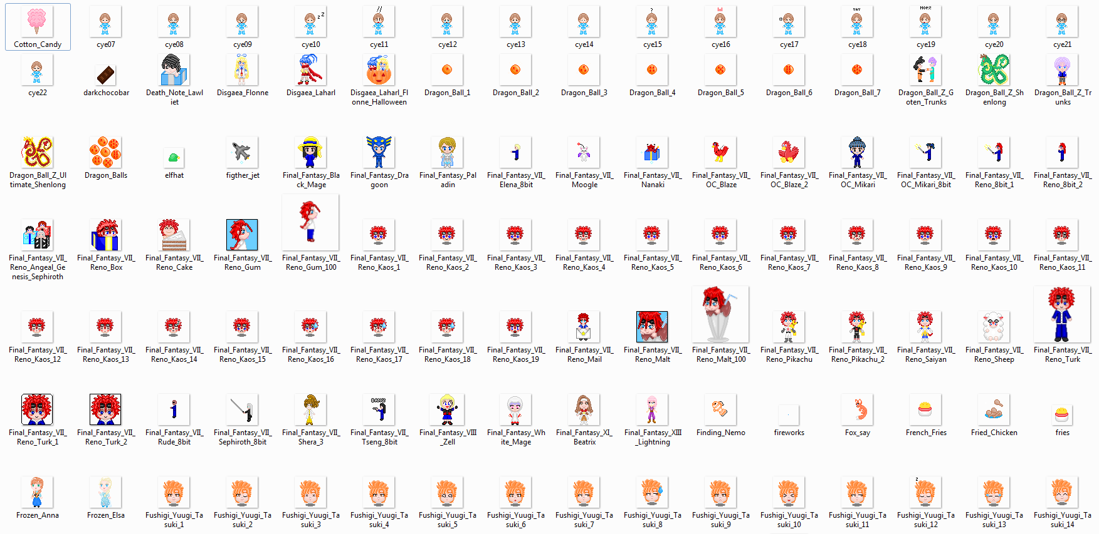Select the Dragon_Balls cluster icon
The width and height of the screenshot is (1099, 534).
pyautogui.click(x=105, y=152)
